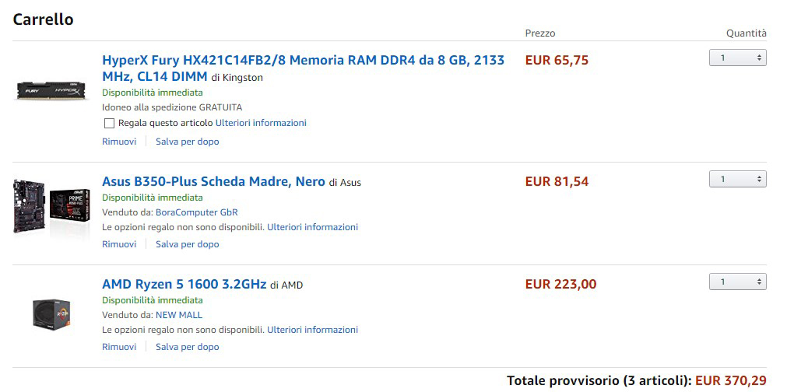787x392 pixels.
Task: Remove HyperX Fury RAM from cart
Action: pyautogui.click(x=119, y=142)
